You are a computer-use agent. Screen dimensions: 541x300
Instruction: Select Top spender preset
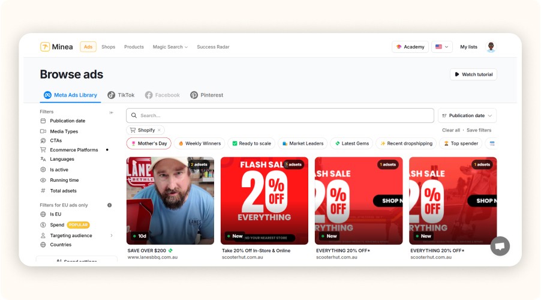click(x=461, y=143)
